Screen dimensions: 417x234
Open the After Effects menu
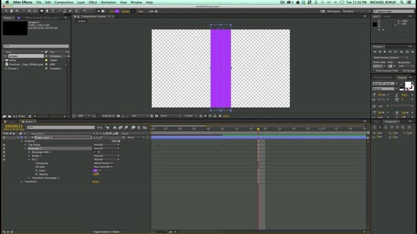(x=22, y=2)
